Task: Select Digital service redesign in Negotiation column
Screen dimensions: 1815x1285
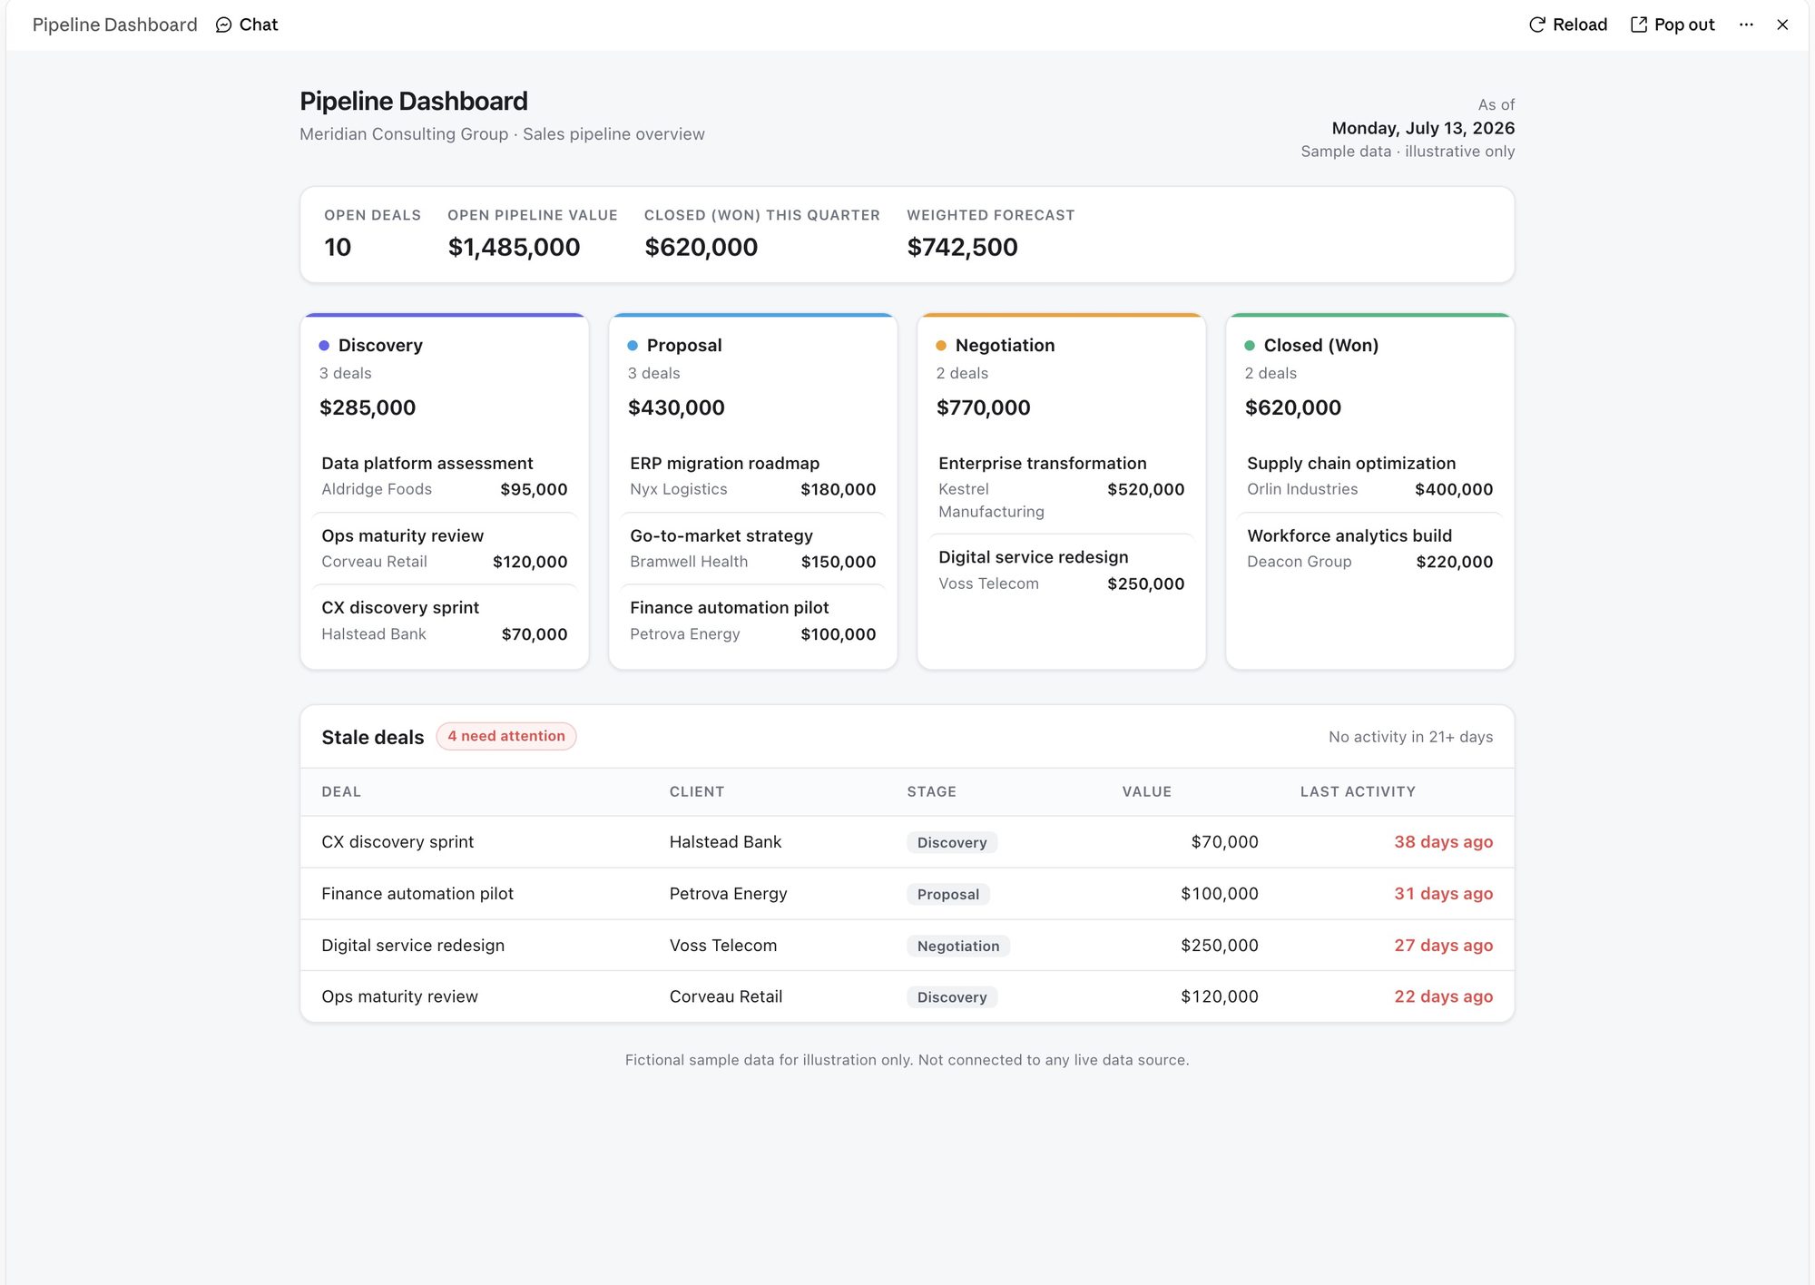Action: (1062, 570)
